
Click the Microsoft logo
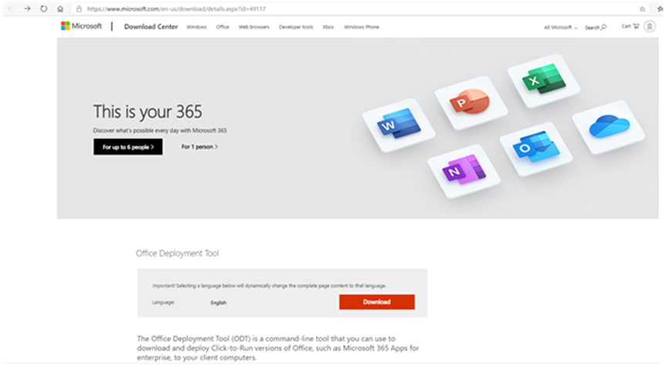(x=81, y=26)
